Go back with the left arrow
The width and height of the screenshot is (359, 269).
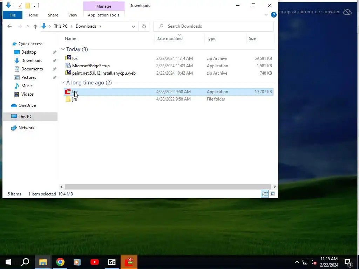9,26
